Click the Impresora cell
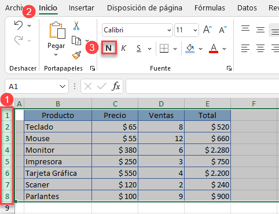Screen dimensions: 279x214 click(58, 161)
